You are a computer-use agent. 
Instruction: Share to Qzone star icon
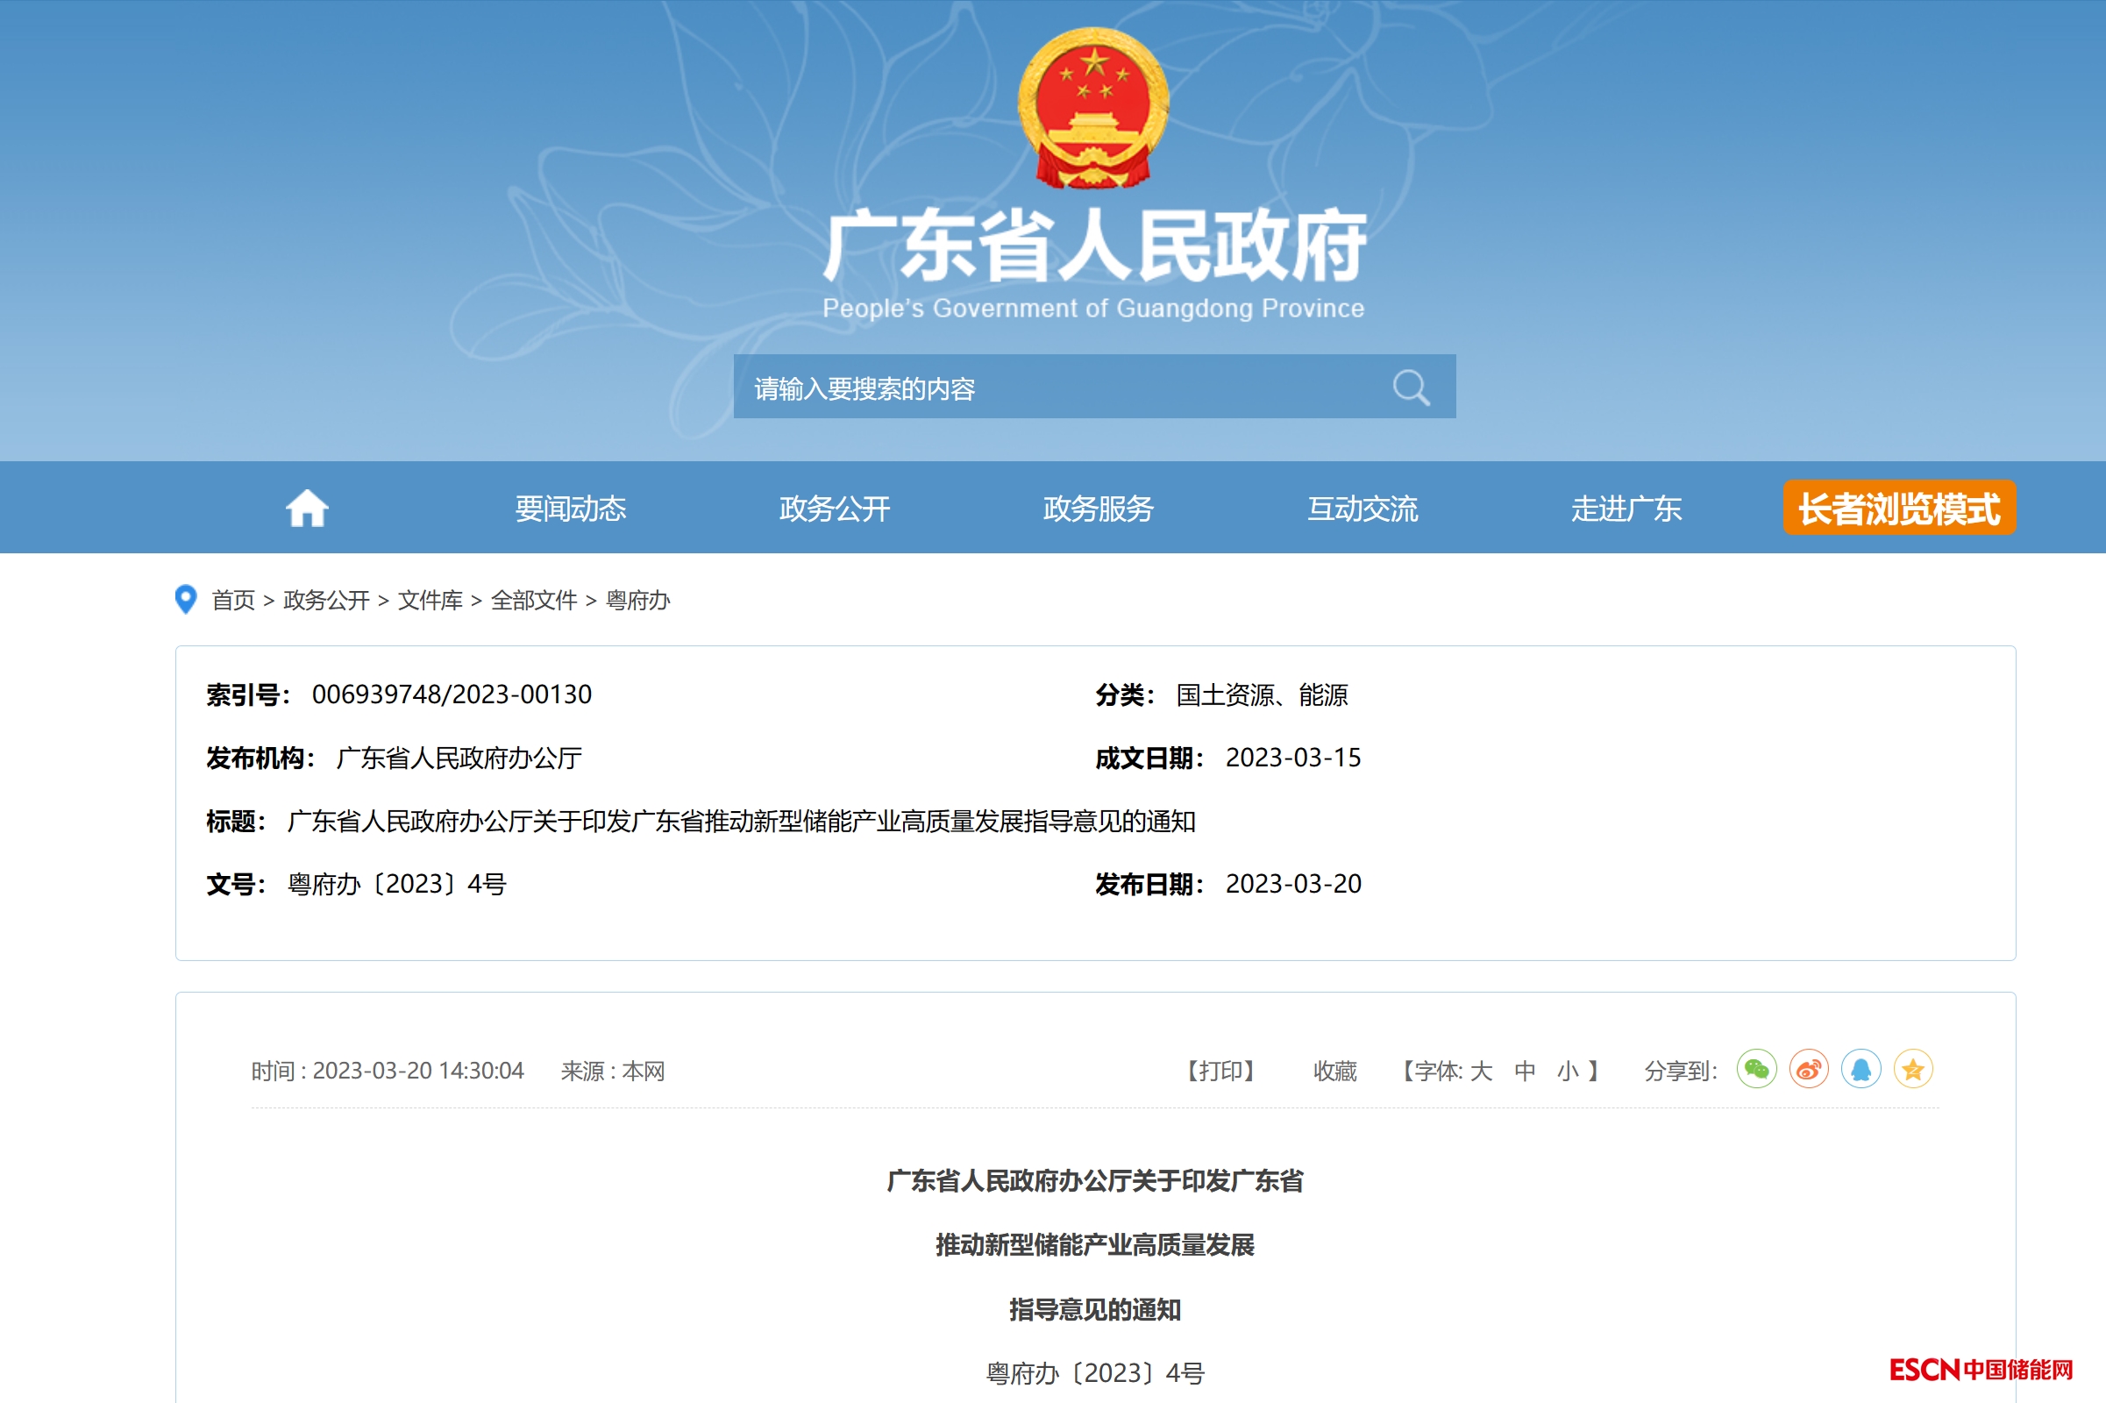click(x=1913, y=1069)
